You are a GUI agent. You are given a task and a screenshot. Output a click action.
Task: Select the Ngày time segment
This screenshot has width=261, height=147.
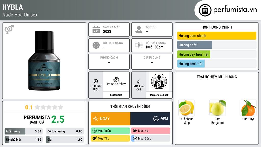coord(111,119)
